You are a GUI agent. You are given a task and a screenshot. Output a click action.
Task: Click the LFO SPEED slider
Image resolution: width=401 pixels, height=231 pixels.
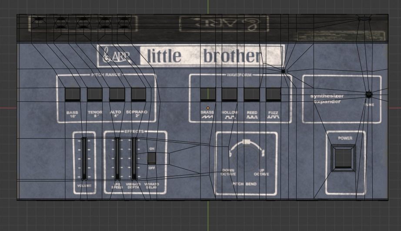coord(117,158)
